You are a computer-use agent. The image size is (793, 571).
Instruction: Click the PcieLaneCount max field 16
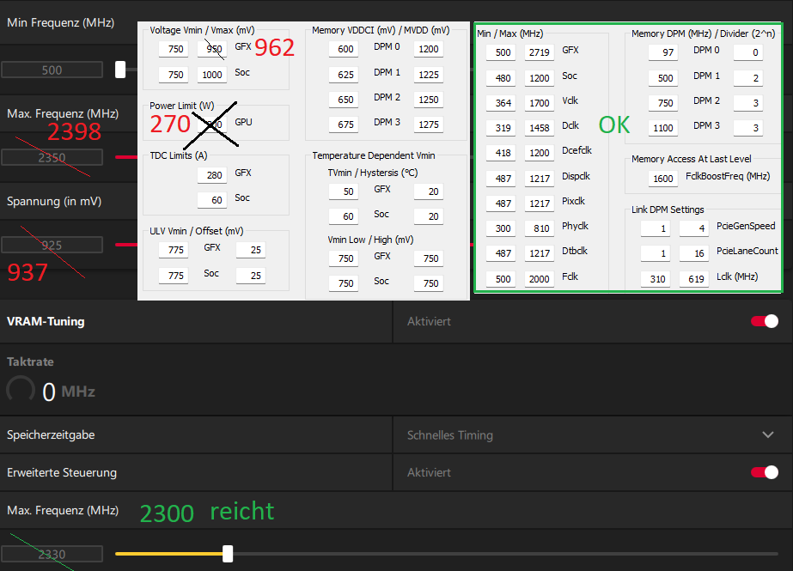(694, 253)
